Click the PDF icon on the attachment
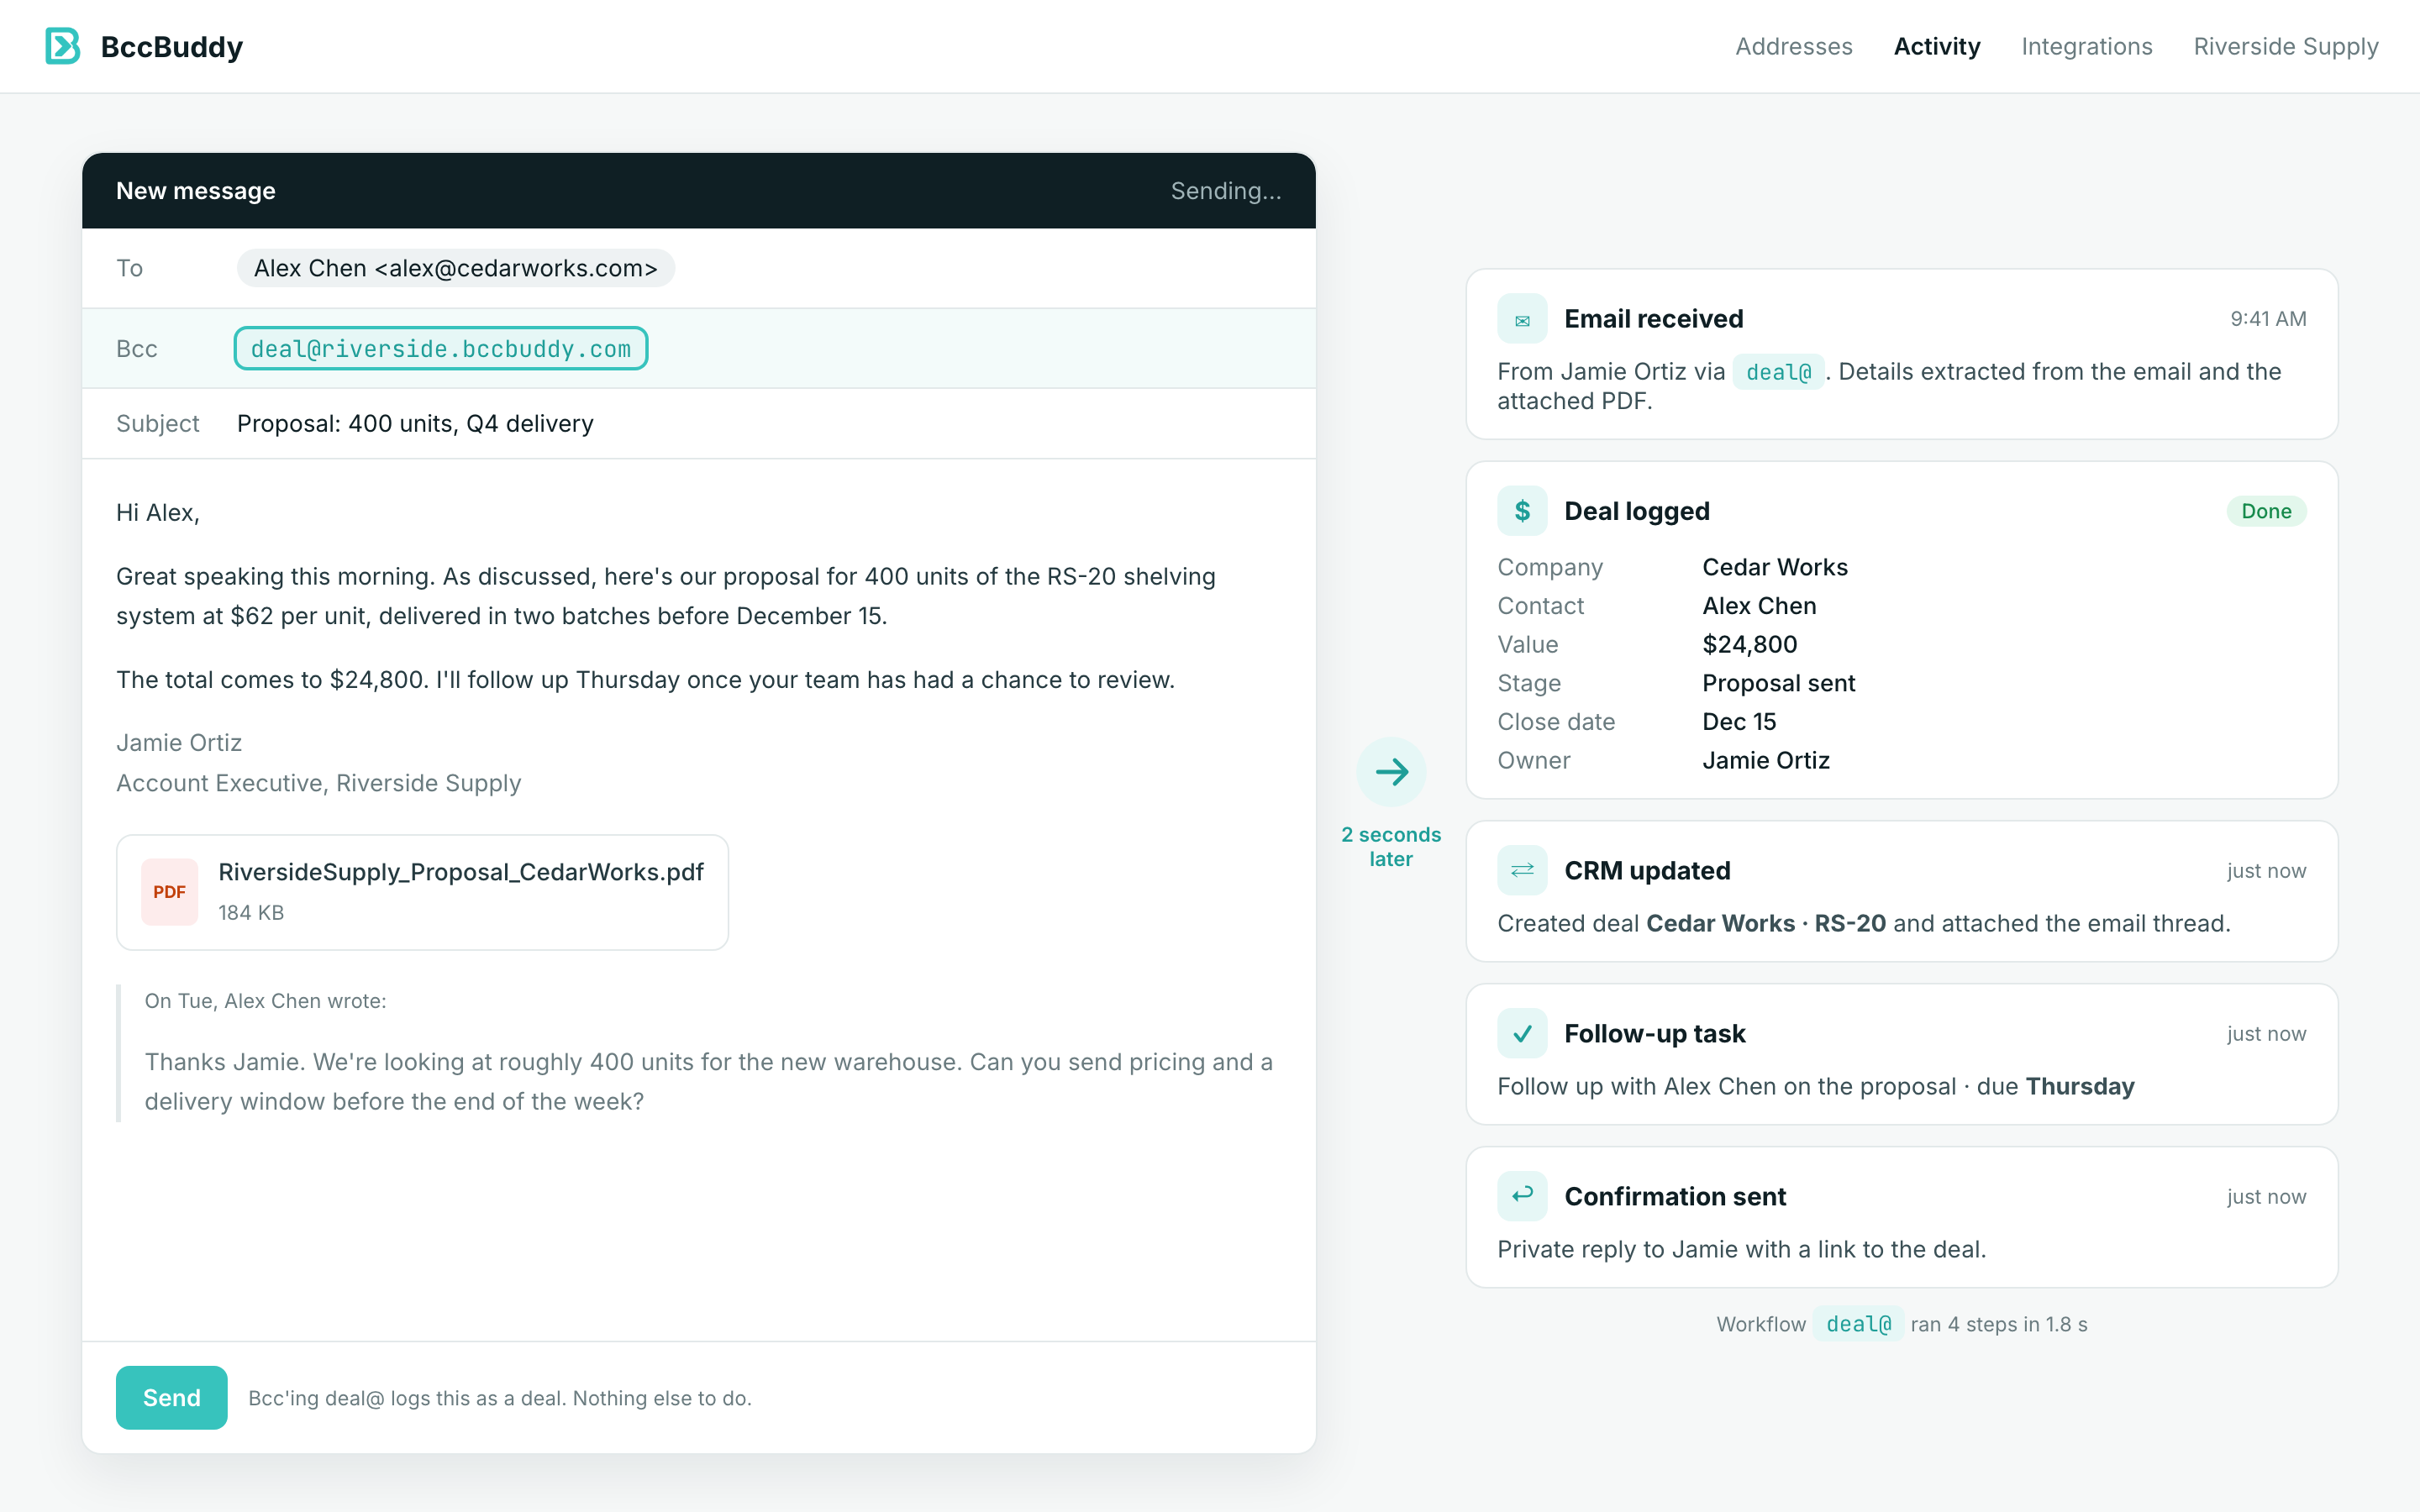2420x1512 pixels. coord(169,892)
